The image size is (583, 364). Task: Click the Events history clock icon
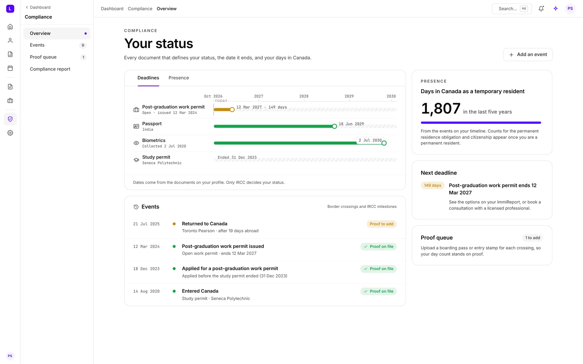pyautogui.click(x=136, y=207)
